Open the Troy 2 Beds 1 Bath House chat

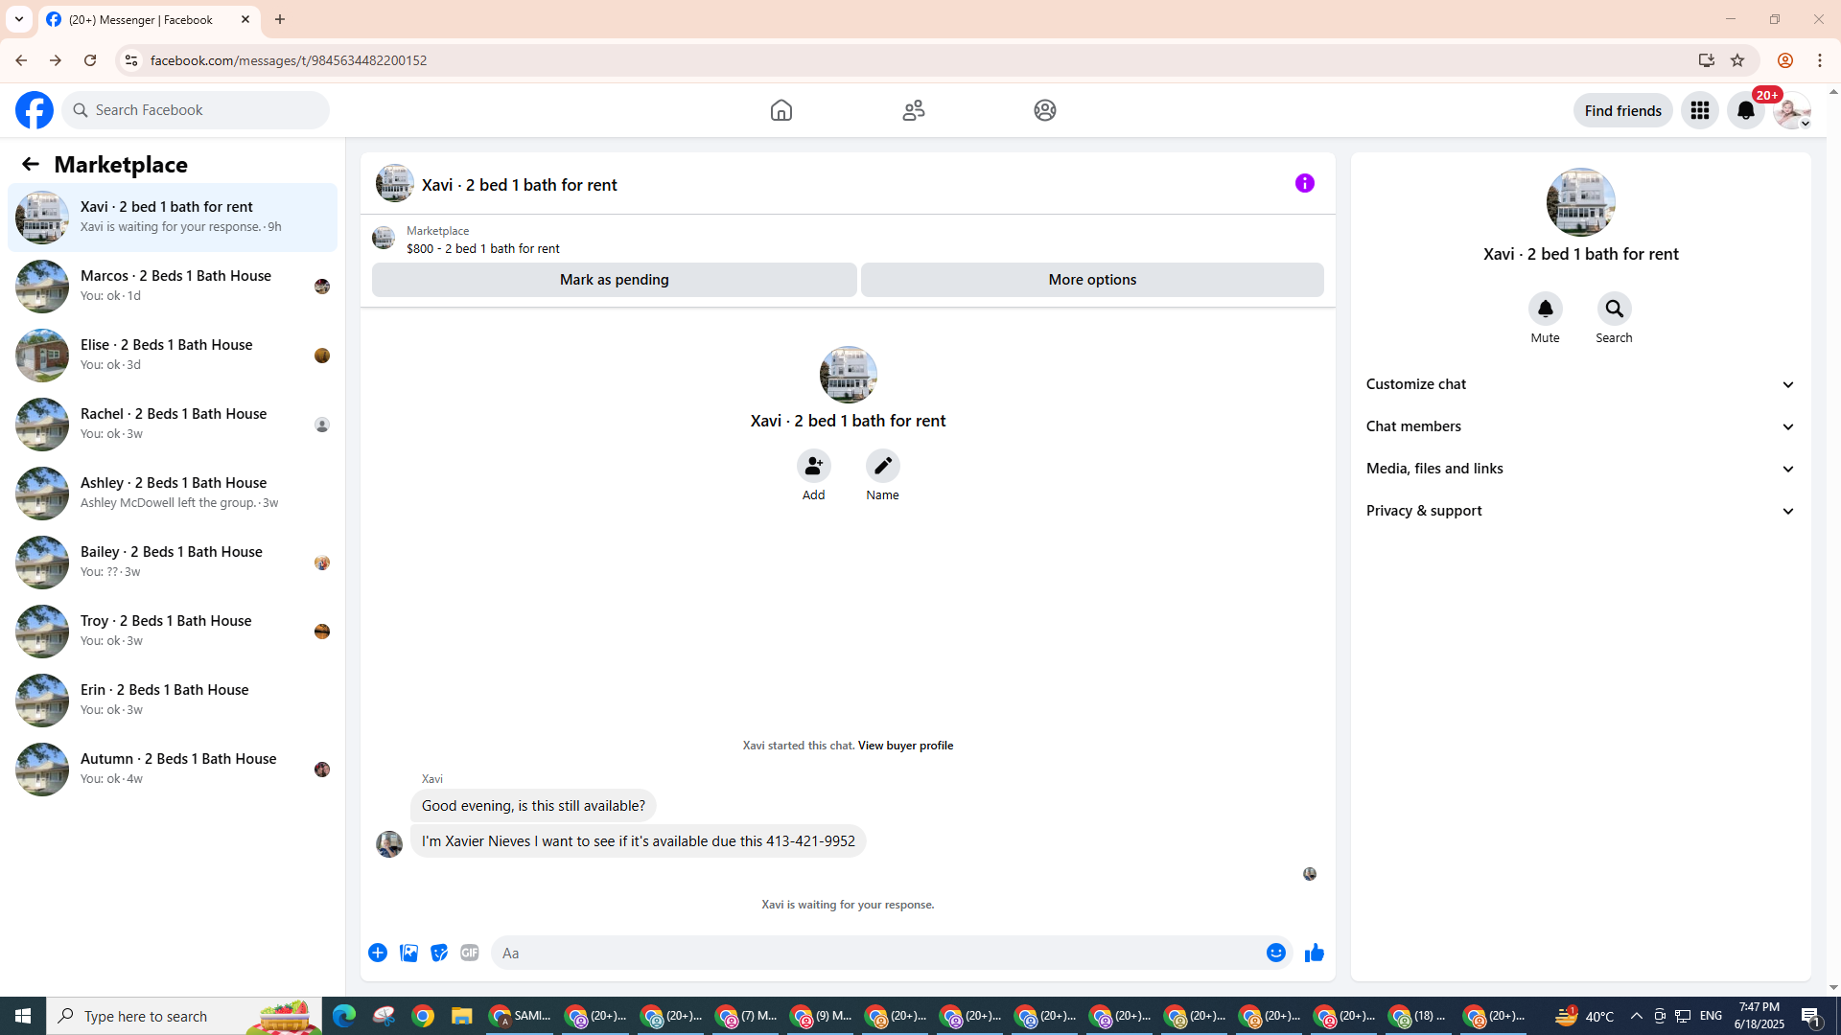173,632
